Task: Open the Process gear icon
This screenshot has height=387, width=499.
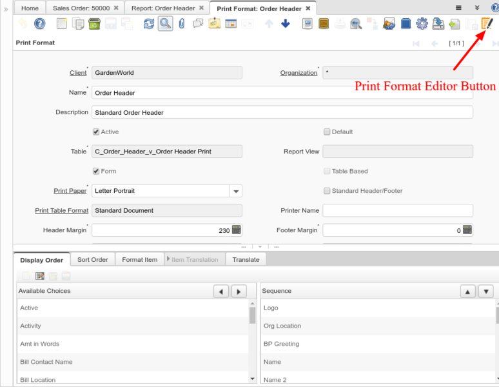Action: (422, 24)
